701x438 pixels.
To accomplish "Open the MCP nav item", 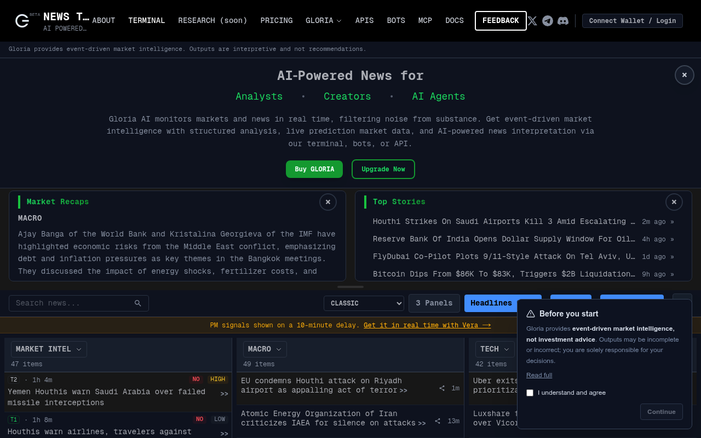I will tap(425, 21).
